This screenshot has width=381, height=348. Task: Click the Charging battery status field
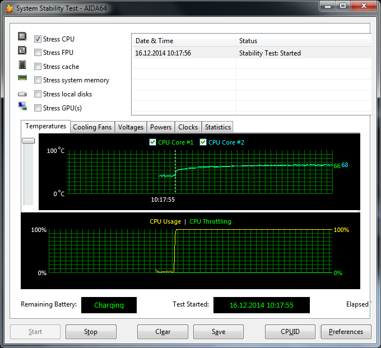click(109, 305)
